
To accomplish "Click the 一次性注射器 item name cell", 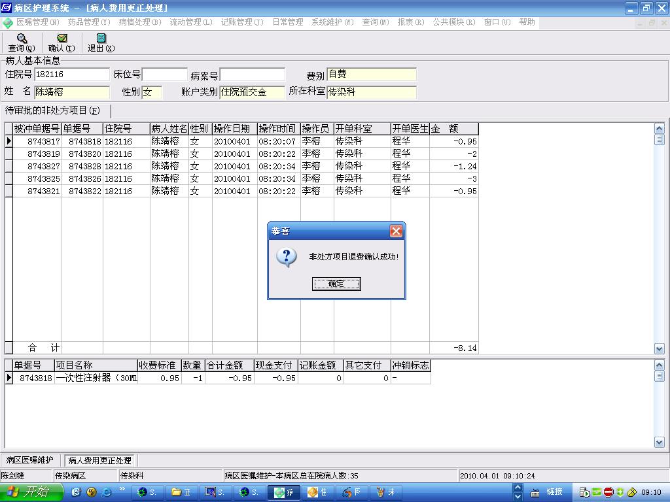I will pyautogui.click(x=96, y=378).
